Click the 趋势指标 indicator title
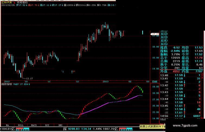 point(7,84)
